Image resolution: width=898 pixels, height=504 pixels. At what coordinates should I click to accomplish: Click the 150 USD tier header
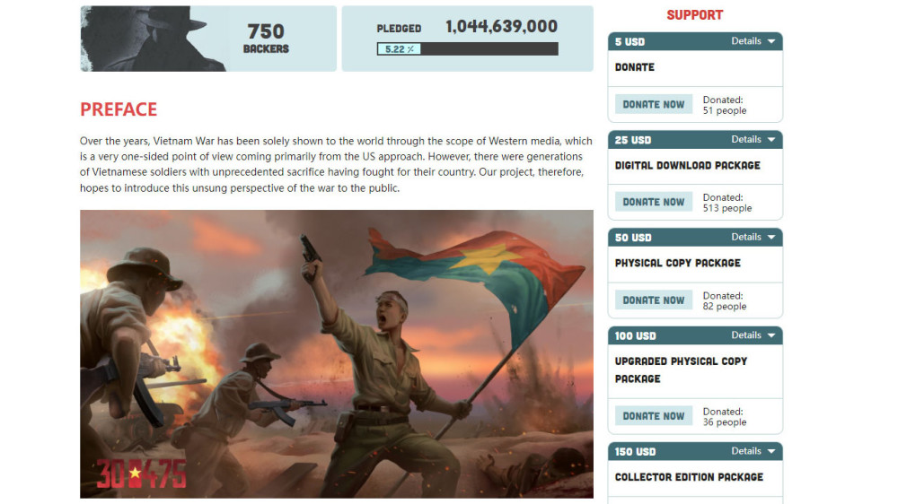[x=695, y=451]
